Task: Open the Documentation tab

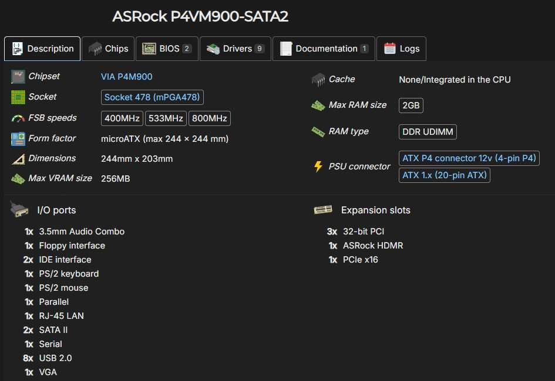Action: point(324,49)
